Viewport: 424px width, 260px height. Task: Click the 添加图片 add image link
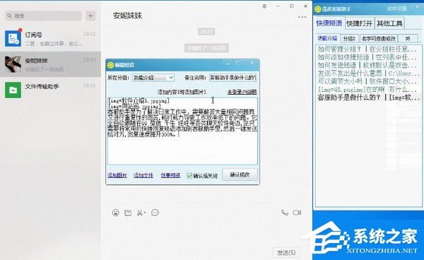click(117, 175)
